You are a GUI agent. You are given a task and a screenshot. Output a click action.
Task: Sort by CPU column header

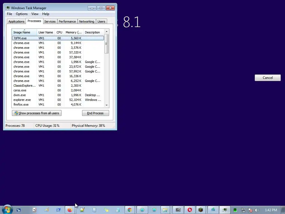[59, 32]
